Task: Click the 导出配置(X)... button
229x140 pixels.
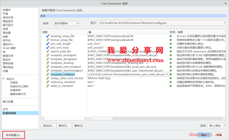Action: pos(13,135)
